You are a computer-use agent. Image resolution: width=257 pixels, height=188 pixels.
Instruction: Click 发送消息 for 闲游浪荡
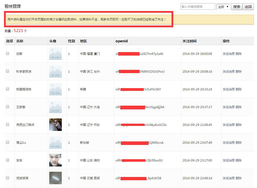tap(228, 178)
